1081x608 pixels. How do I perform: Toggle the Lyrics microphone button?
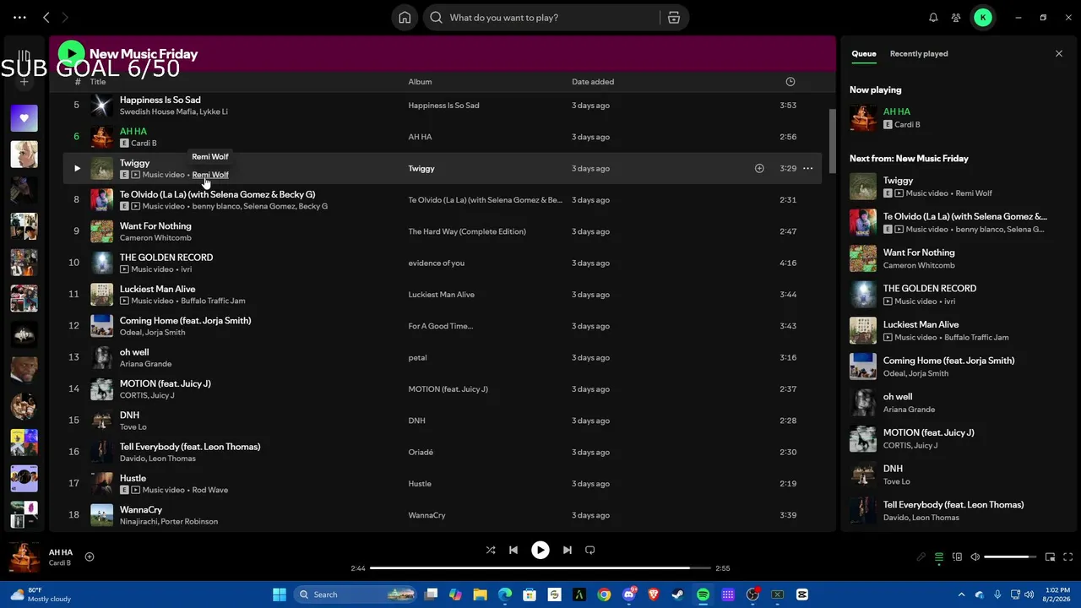(921, 557)
